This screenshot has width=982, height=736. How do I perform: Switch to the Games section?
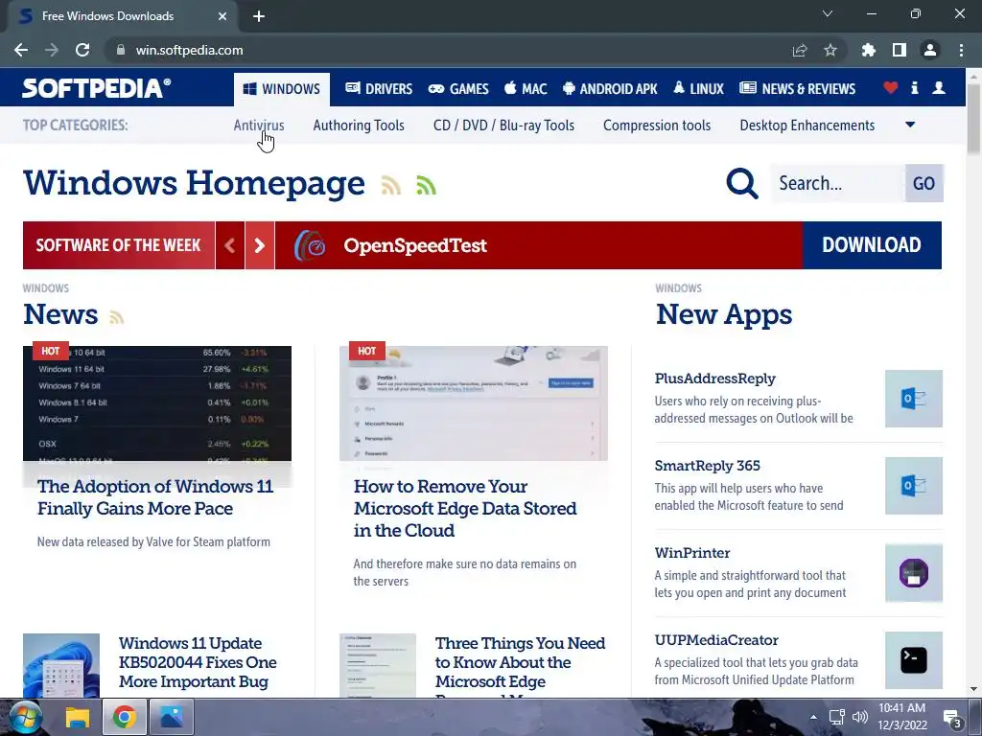[x=458, y=89]
